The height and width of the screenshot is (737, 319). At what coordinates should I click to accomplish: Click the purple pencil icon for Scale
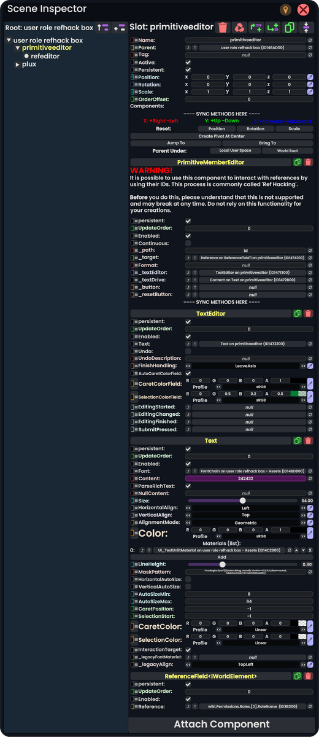(310, 92)
